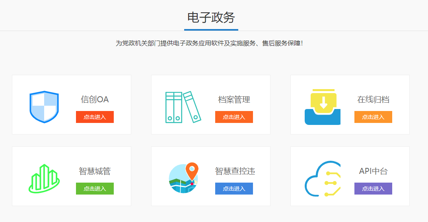Open the 档案管理 title link

tap(234, 99)
